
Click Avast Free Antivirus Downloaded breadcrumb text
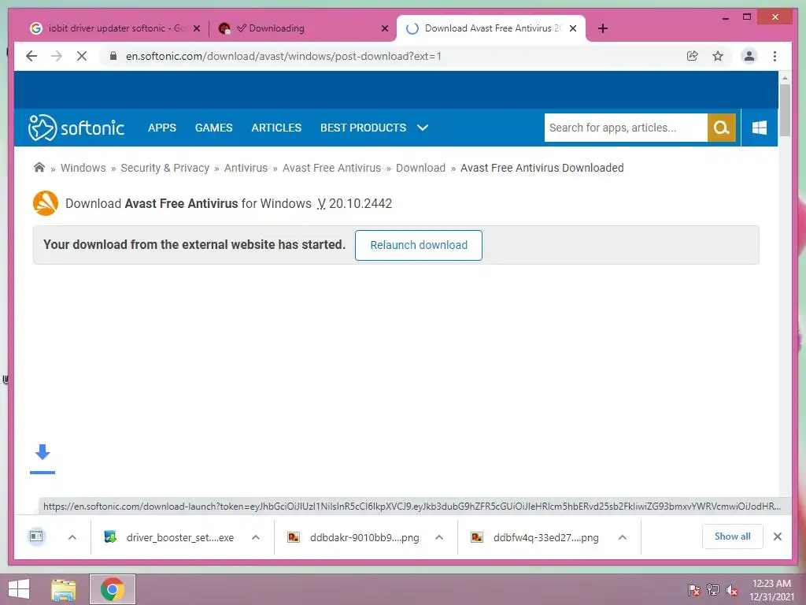542,168
